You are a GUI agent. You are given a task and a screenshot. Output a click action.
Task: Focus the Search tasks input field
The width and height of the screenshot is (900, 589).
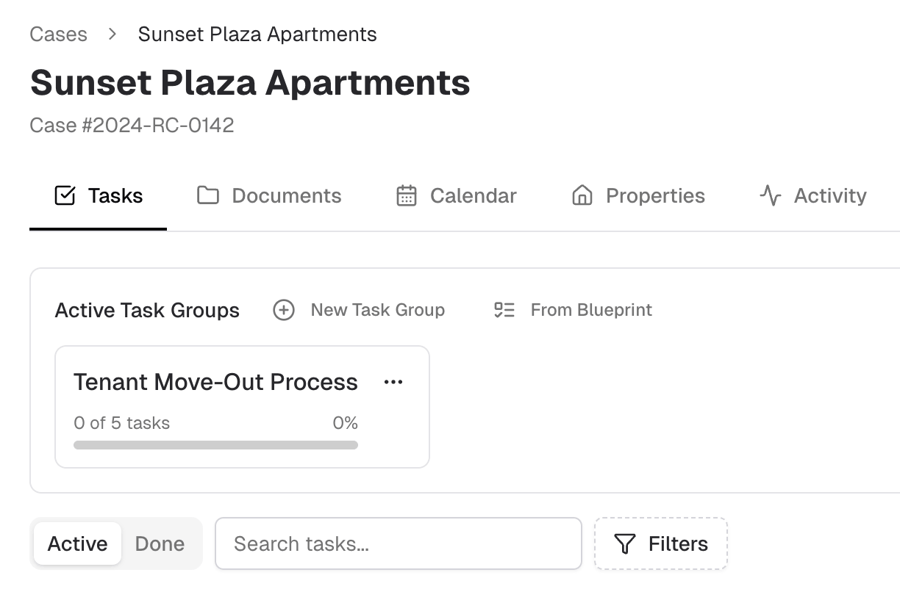click(398, 543)
